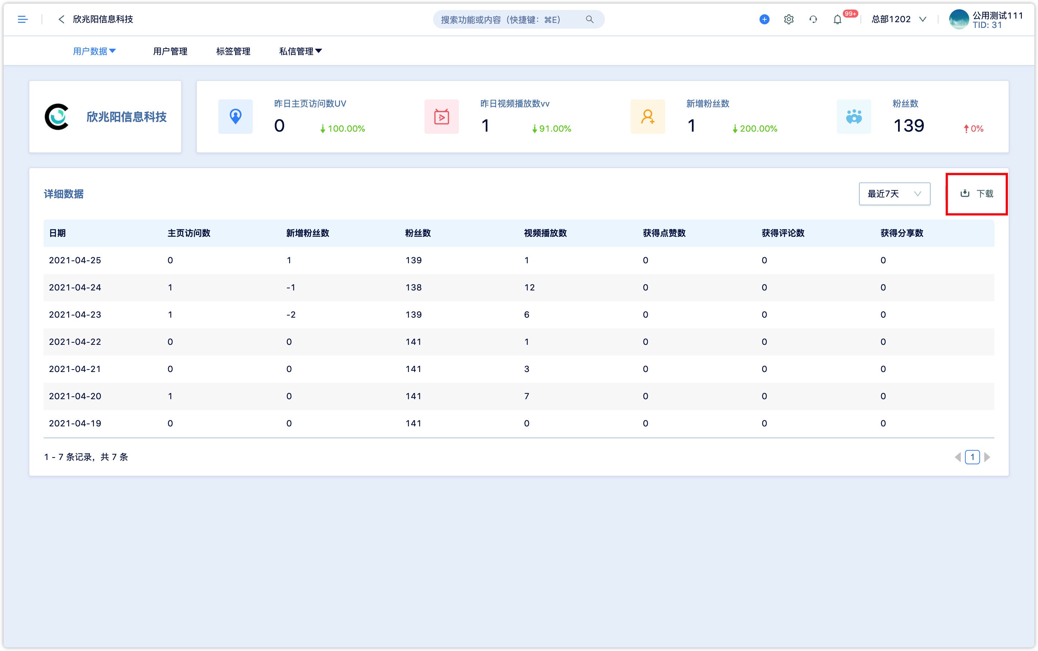Click the 获得评论数 column header

783,233
